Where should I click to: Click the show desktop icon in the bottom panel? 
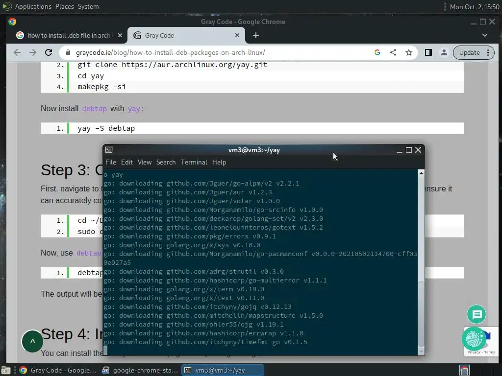(x=6, y=370)
